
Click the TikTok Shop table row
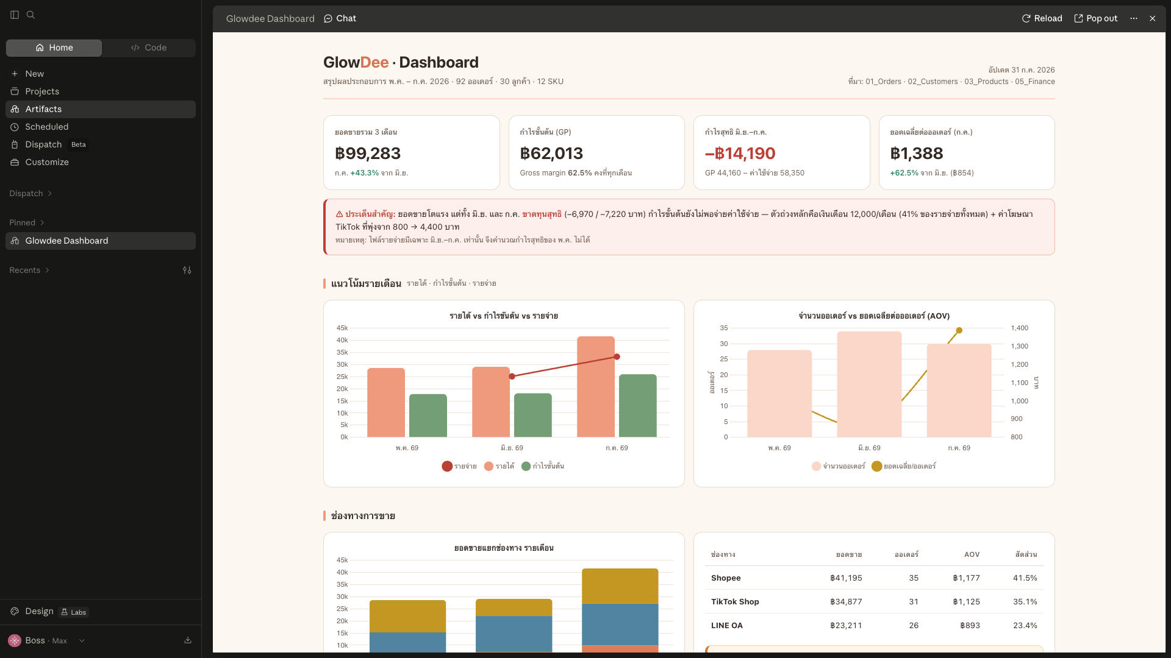tap(874, 602)
